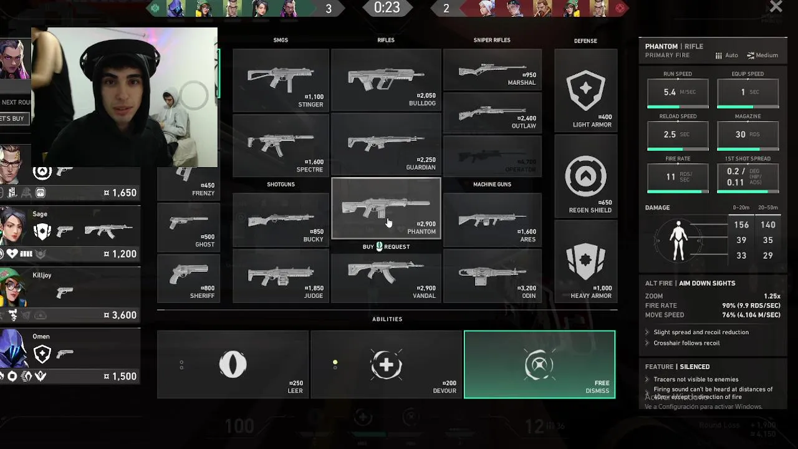
Task: Select the free Dismiss ability
Action: point(539,364)
